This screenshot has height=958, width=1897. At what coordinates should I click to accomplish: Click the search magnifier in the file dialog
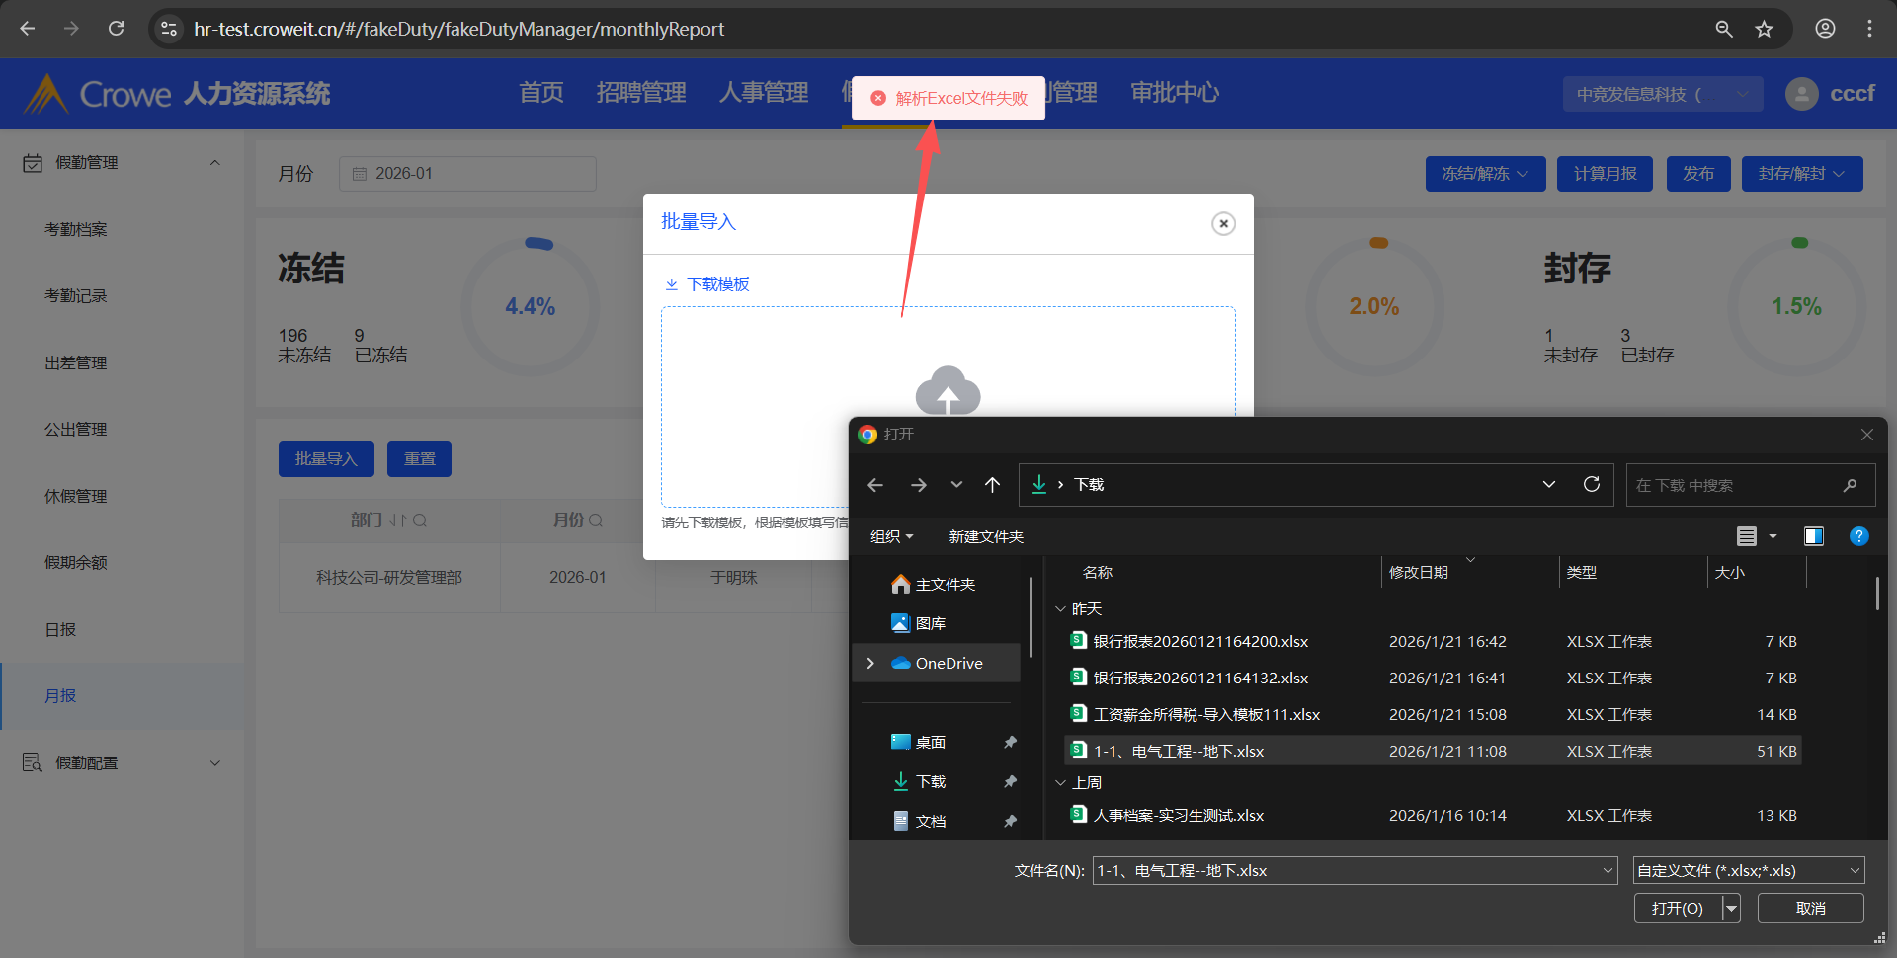pyautogui.click(x=1850, y=485)
